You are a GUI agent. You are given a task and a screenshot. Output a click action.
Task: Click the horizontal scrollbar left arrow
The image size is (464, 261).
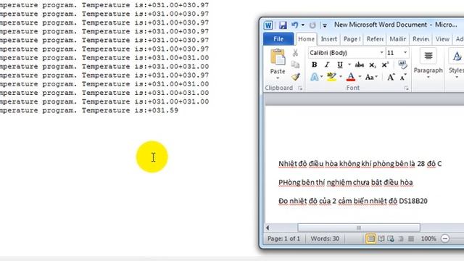268,228
